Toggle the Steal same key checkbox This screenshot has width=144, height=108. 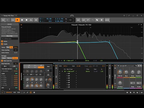click(2, 61)
